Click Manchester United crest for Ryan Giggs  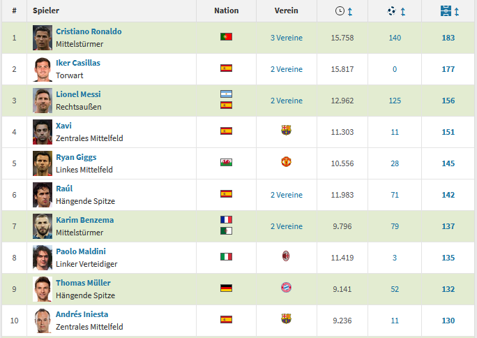(286, 162)
